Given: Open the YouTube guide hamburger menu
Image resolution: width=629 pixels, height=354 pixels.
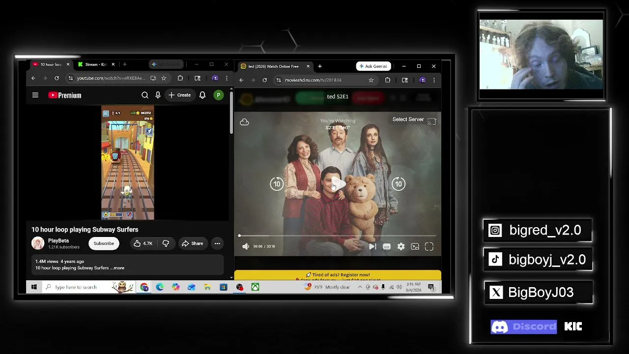Looking at the screenshot, I should pyautogui.click(x=35, y=95).
